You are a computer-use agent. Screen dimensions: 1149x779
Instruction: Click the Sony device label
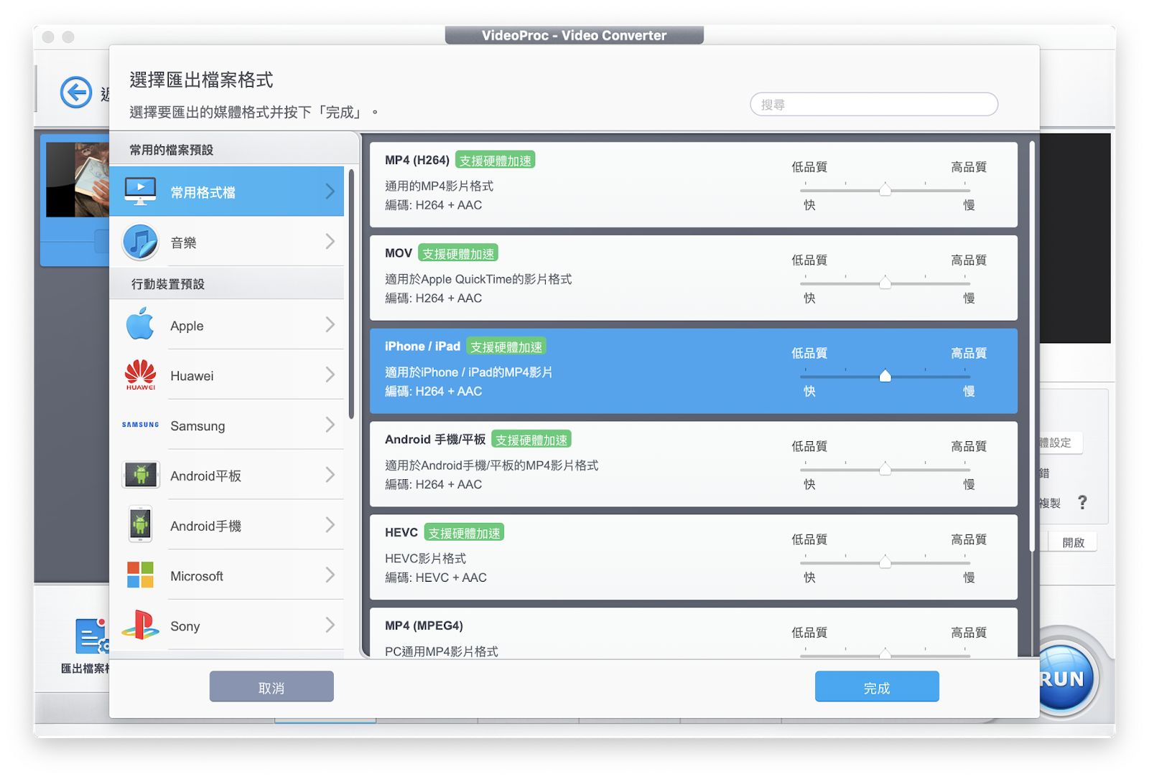(185, 626)
